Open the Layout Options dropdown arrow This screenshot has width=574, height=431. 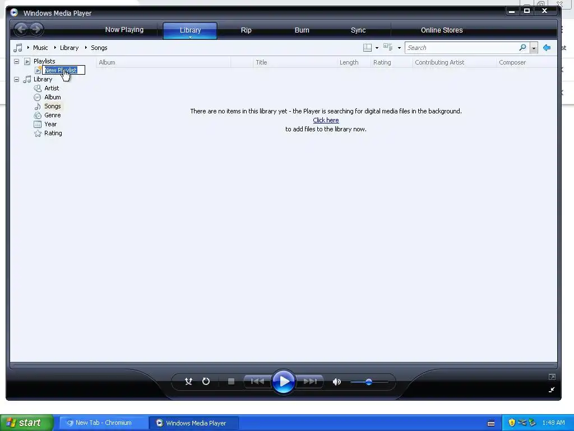click(x=377, y=48)
